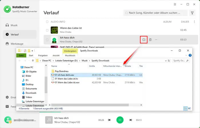The height and width of the screenshot is (128, 200).
Task: Select Bilder in the navigation tree
Action: (x=27, y=76)
